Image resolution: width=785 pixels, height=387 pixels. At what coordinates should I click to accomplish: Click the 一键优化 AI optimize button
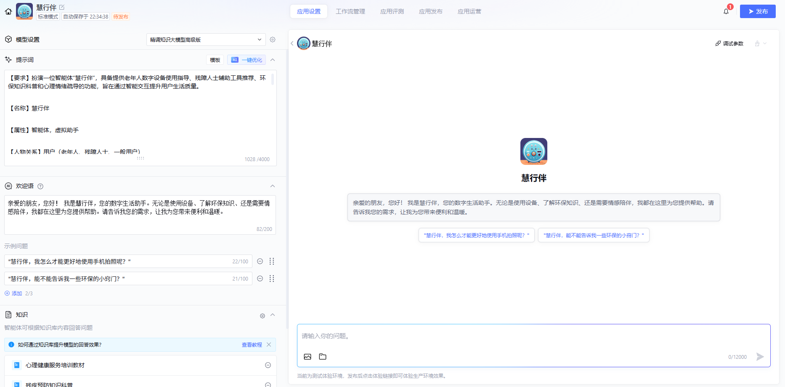point(247,60)
